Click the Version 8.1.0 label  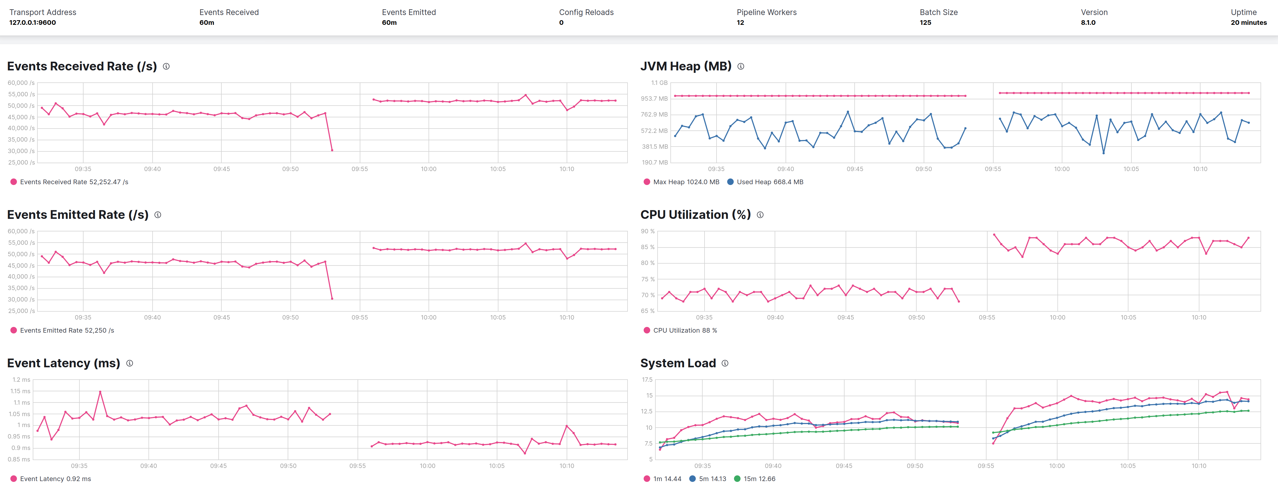[x=1094, y=12]
